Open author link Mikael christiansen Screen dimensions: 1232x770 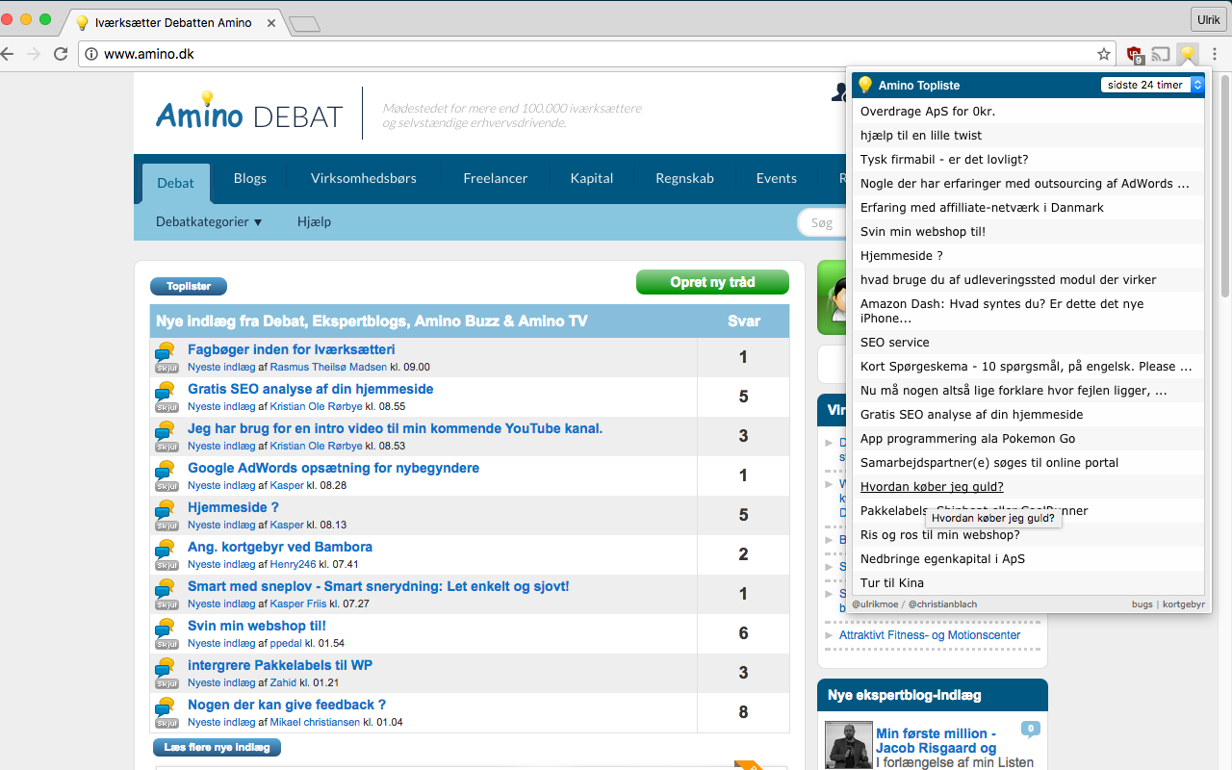click(x=315, y=722)
